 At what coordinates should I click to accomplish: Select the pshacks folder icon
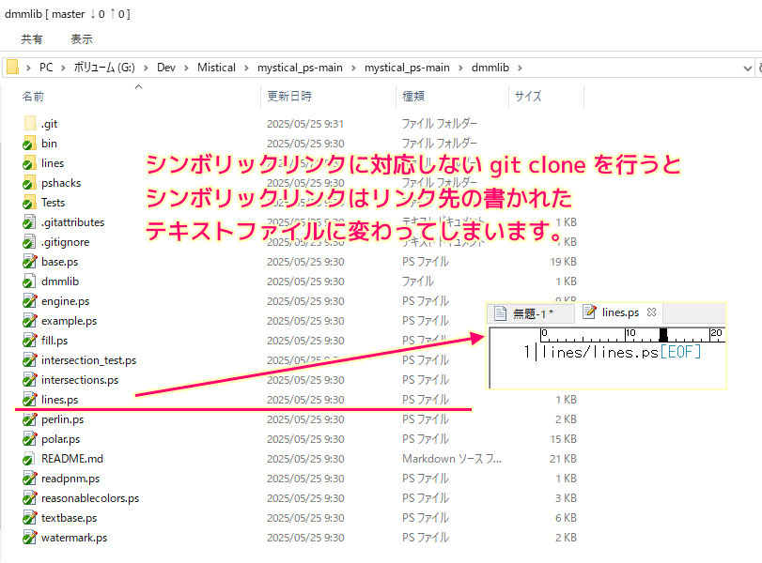point(30,183)
